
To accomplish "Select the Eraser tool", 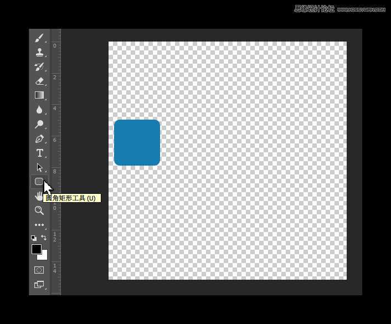I will pyautogui.click(x=39, y=81).
